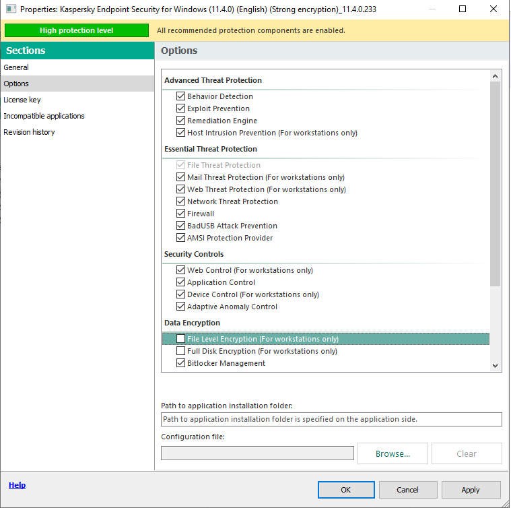This screenshot has height=508, width=511.
Task: Click Apply to save changes
Action: click(471, 490)
